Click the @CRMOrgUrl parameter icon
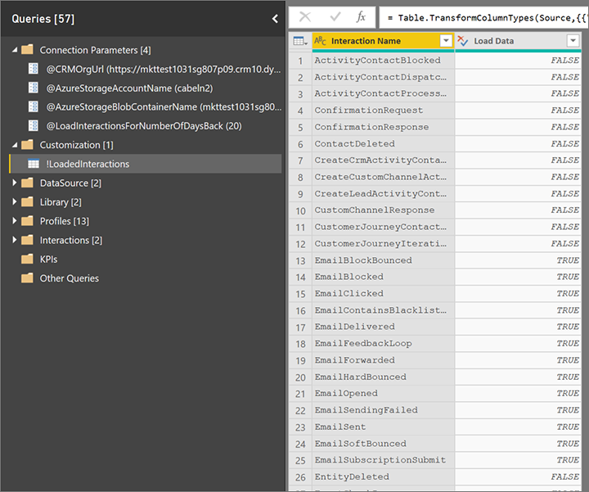This screenshot has height=492, width=589. (x=34, y=69)
